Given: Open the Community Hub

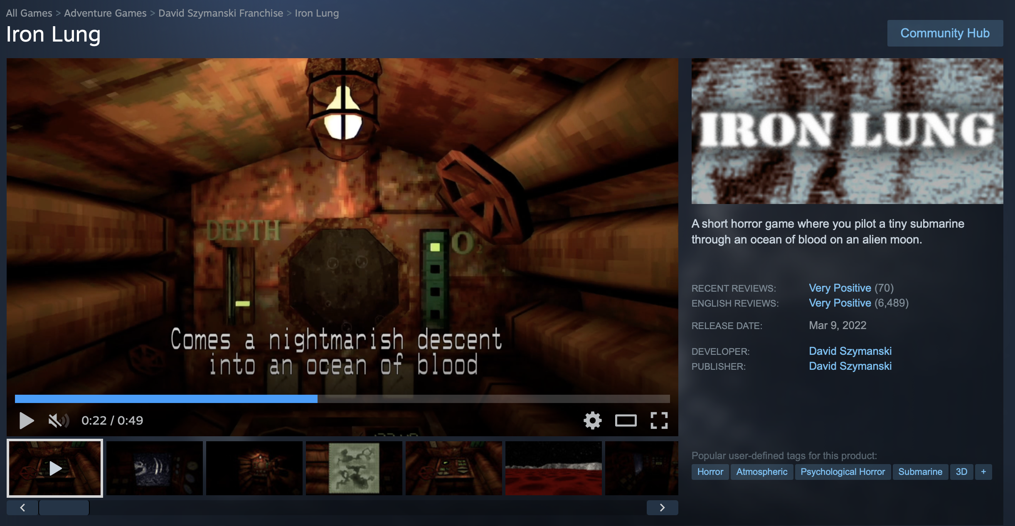Looking at the screenshot, I should coord(945,33).
